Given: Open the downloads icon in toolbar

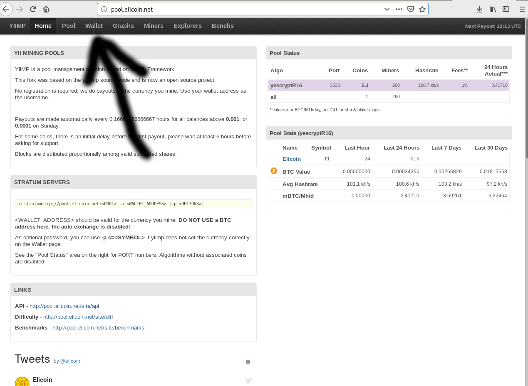Looking at the screenshot, I should point(479,9).
